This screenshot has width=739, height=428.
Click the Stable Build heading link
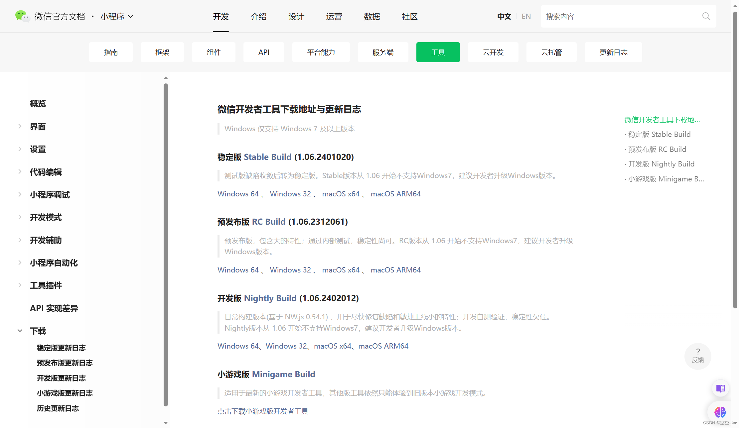[268, 157]
